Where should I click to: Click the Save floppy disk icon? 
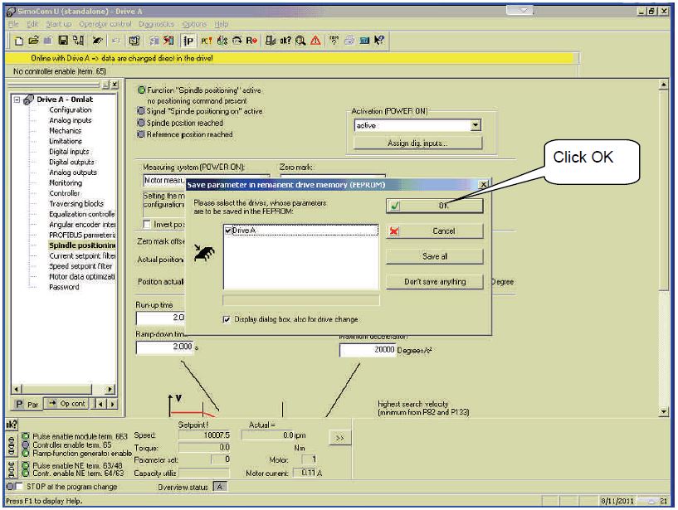coord(63,41)
